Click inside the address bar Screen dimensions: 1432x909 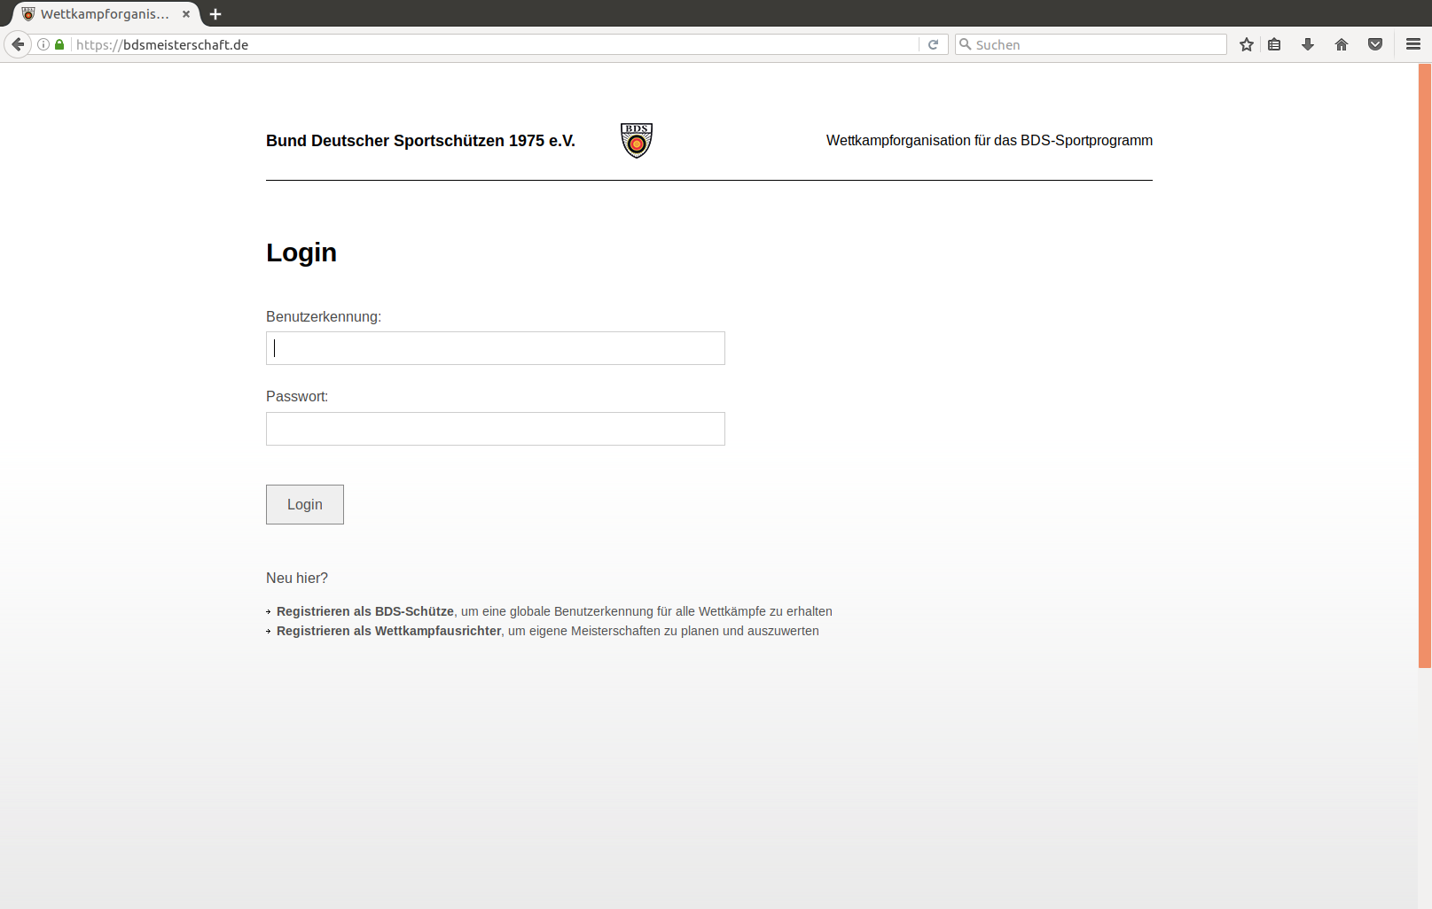[x=355, y=43]
